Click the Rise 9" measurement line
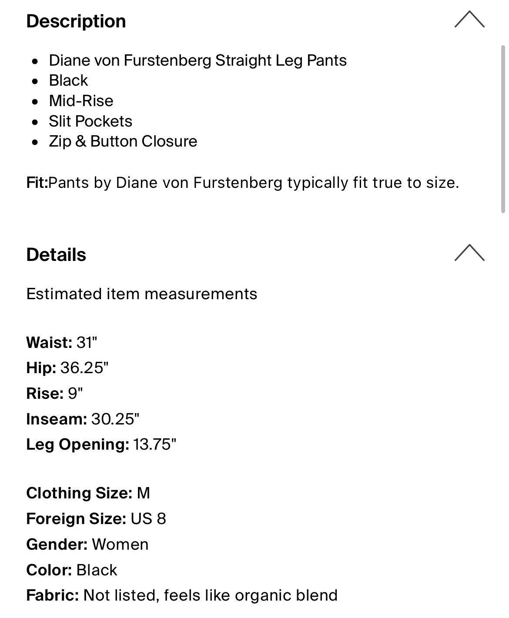 click(54, 394)
